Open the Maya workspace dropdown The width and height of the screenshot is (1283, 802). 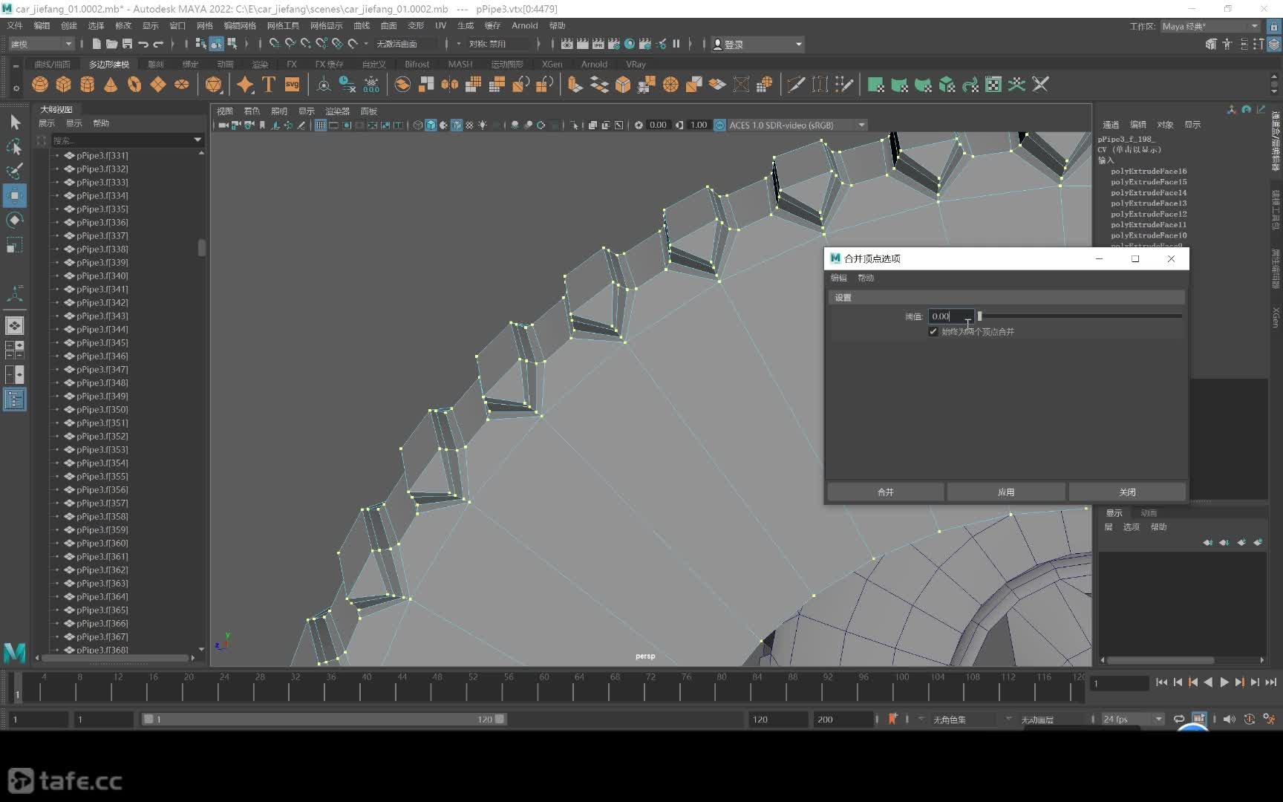coord(1210,26)
